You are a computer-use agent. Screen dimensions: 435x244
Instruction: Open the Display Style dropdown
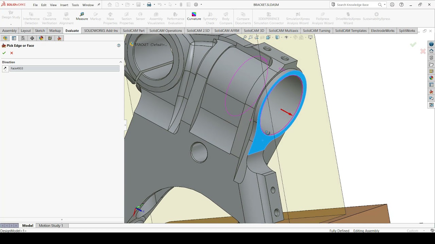click(x=278, y=37)
